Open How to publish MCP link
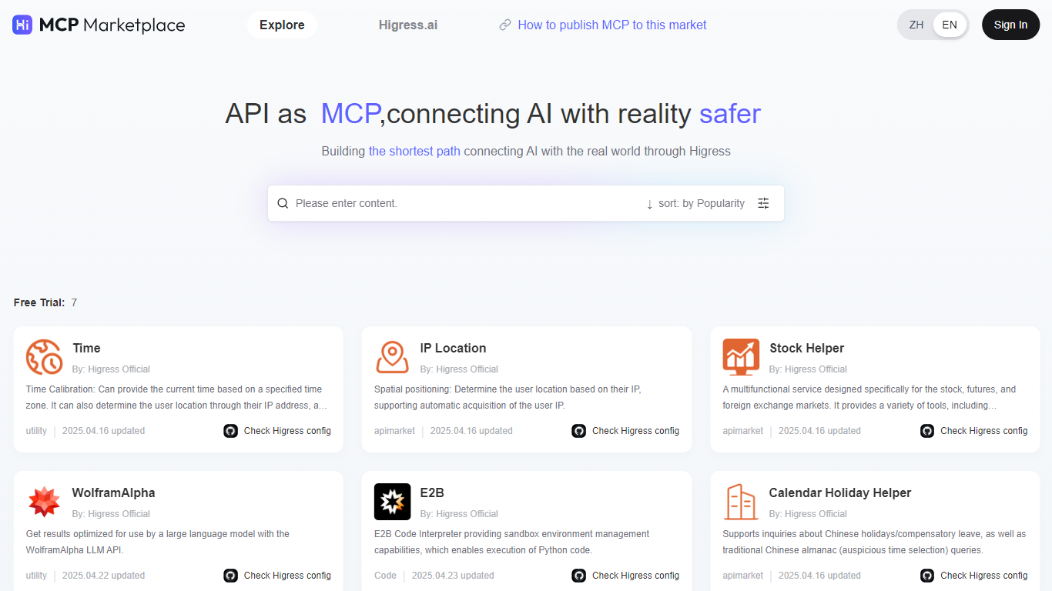This screenshot has height=591, width=1052. pos(611,25)
